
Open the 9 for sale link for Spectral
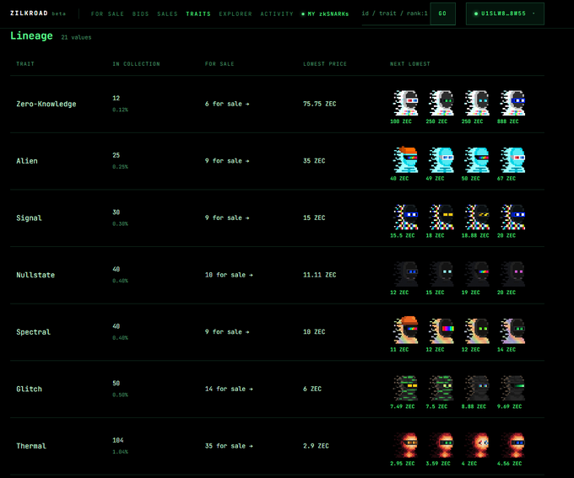coord(227,332)
